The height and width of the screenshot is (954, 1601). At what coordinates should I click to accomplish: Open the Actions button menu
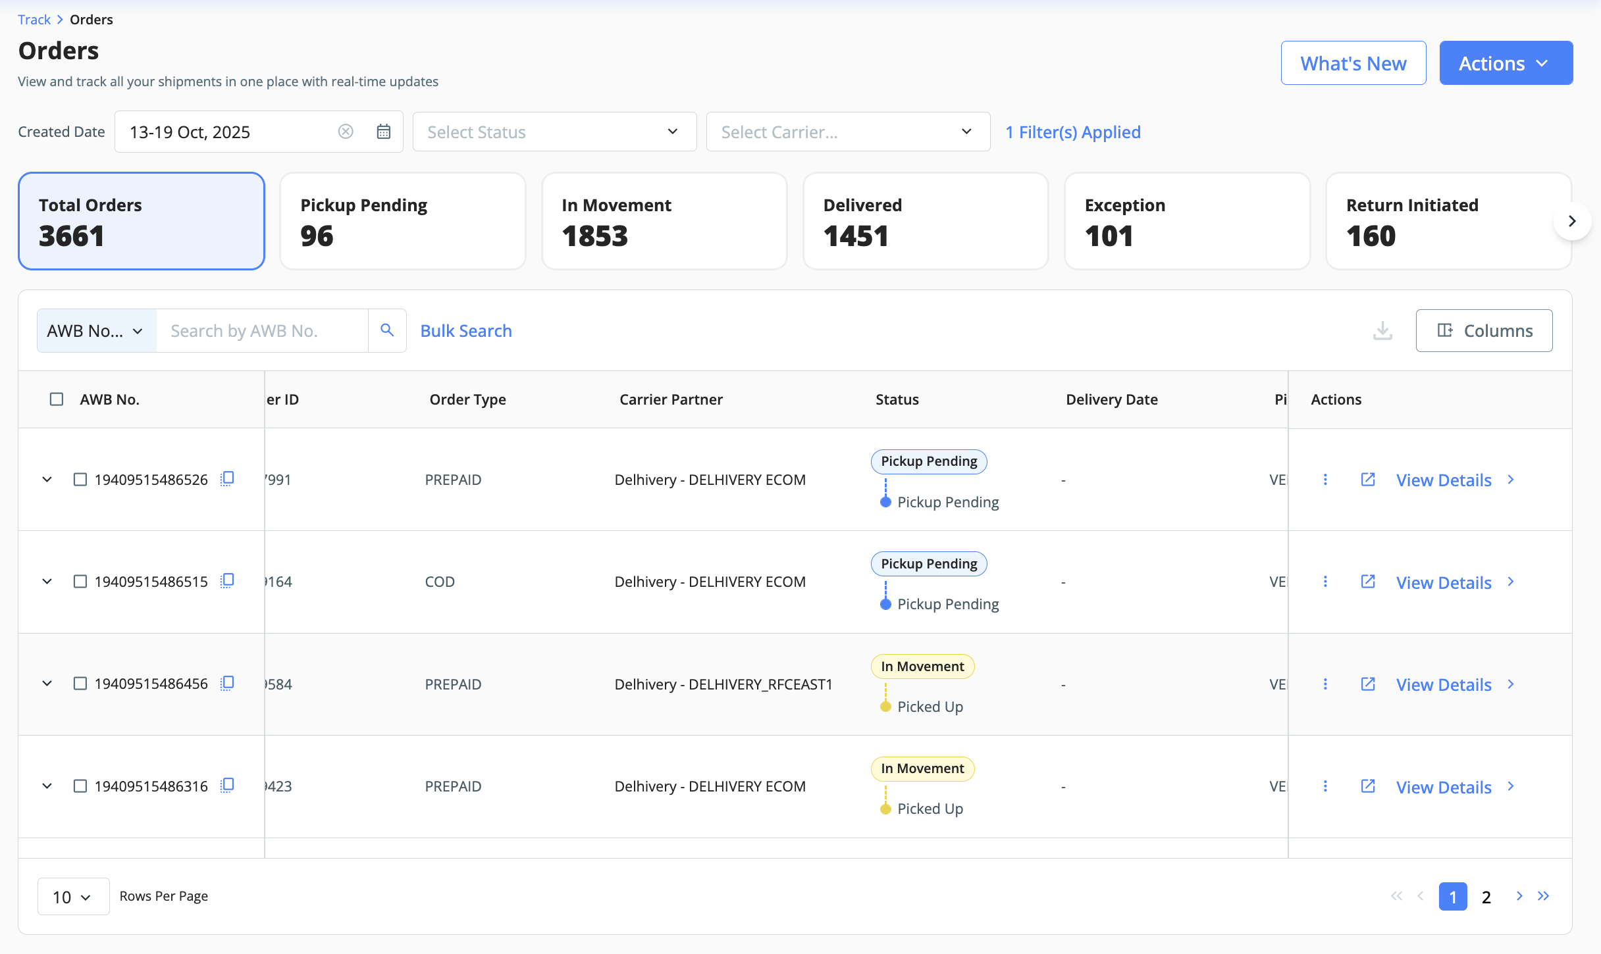(x=1506, y=63)
